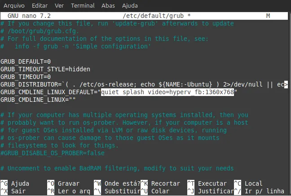
Task: Open the Abas menu
Action: (x=108, y=6)
